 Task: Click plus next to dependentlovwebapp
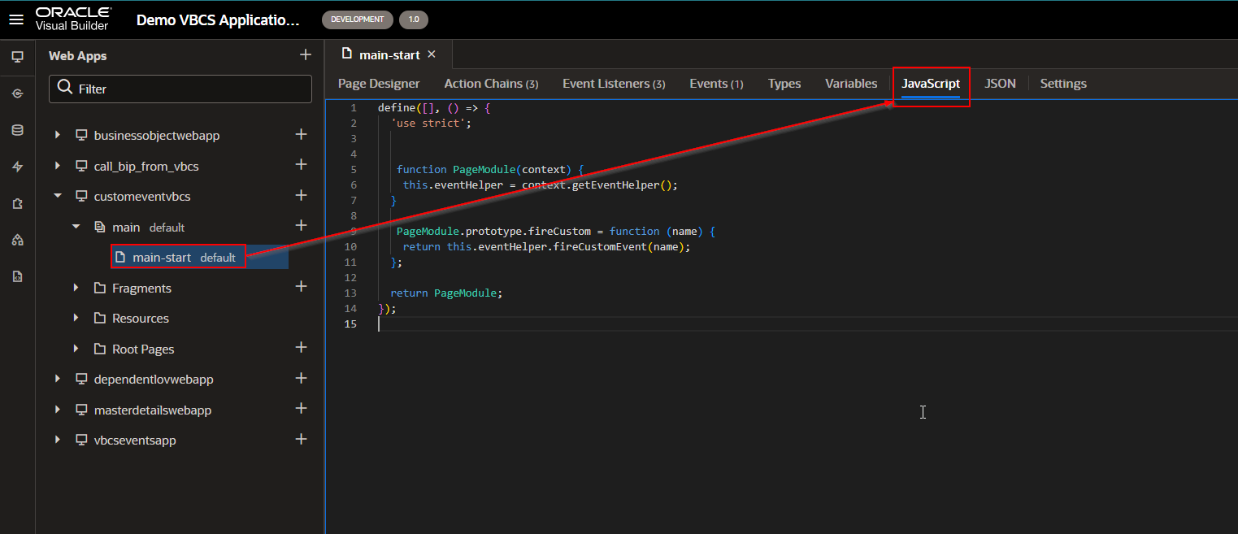[301, 378]
